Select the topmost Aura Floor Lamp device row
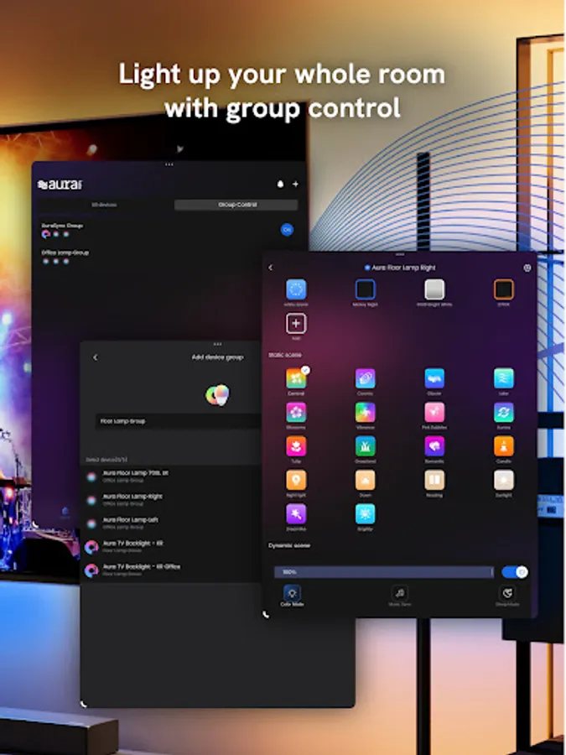This screenshot has height=755, width=566. 171,476
